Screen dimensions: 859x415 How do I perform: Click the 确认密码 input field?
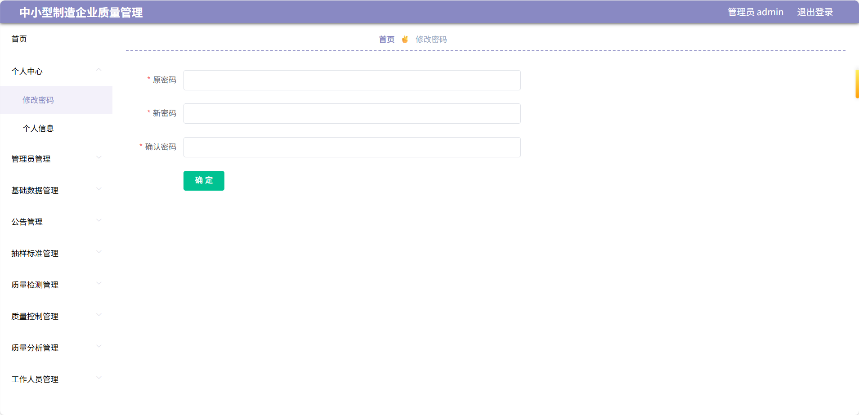point(352,147)
